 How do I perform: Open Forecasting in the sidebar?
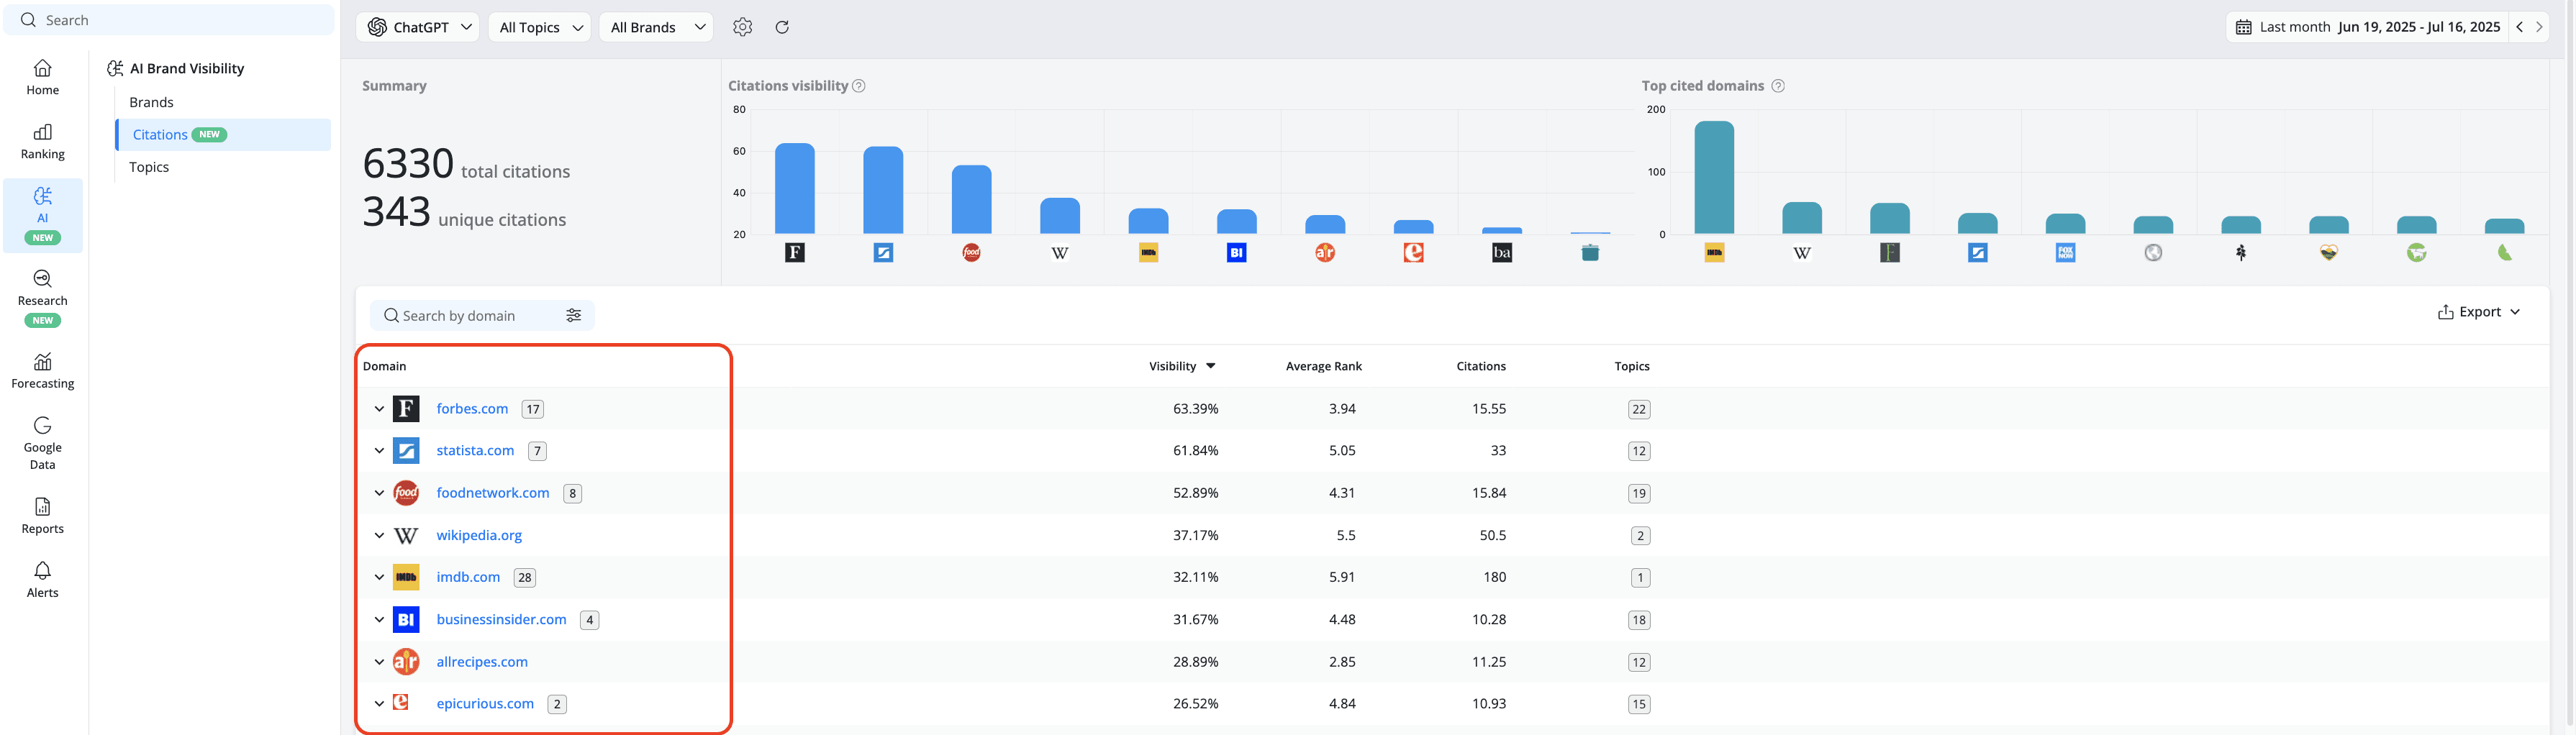pos(42,370)
